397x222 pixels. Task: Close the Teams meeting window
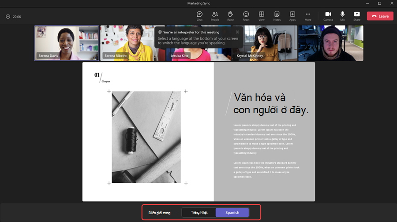[392, 3]
